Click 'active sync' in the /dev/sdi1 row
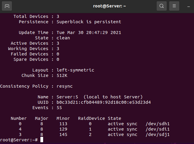The image size is (194, 144). pyautogui.click(x=122, y=129)
